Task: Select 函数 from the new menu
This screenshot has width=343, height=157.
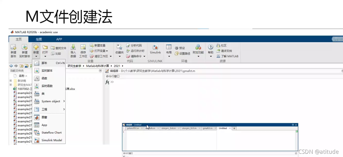Action: tap(44, 78)
